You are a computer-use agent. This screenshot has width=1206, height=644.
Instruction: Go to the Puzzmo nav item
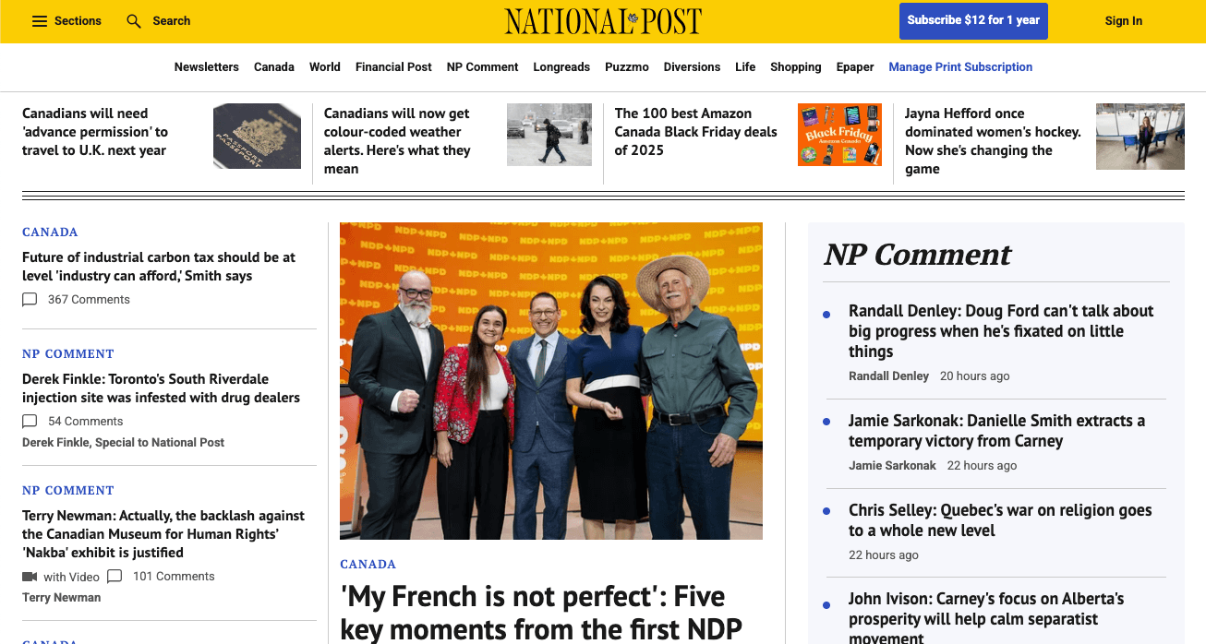pos(627,67)
